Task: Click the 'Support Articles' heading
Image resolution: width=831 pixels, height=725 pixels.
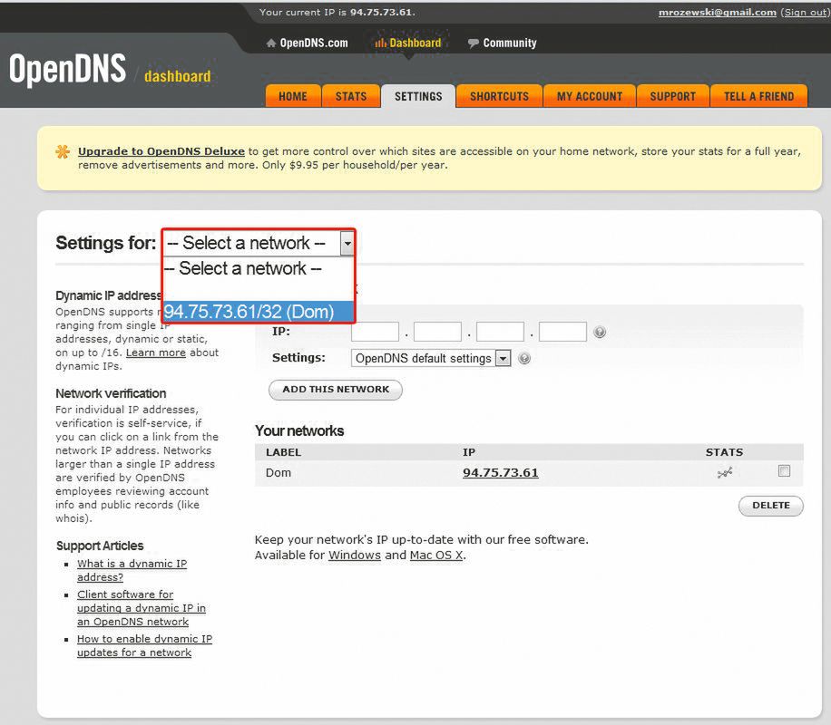Action: 100,546
